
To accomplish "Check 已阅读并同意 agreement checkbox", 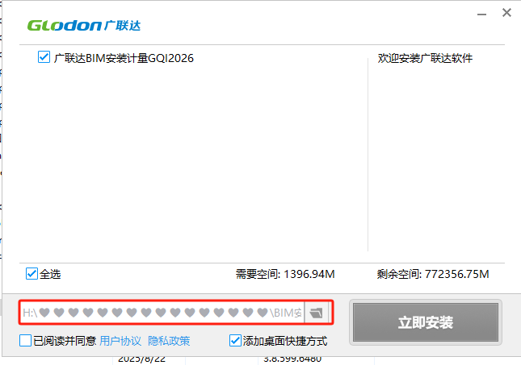I will tap(25, 341).
